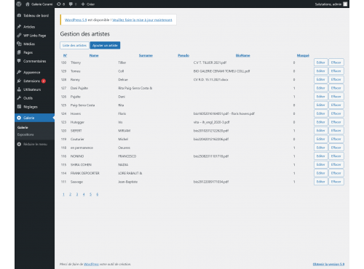Open the Galerie submenu entry
Image resolution: width=364 pixels, height=269 pixels.
point(23,127)
